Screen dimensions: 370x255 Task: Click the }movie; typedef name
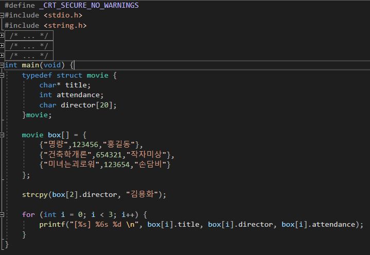click(x=37, y=115)
